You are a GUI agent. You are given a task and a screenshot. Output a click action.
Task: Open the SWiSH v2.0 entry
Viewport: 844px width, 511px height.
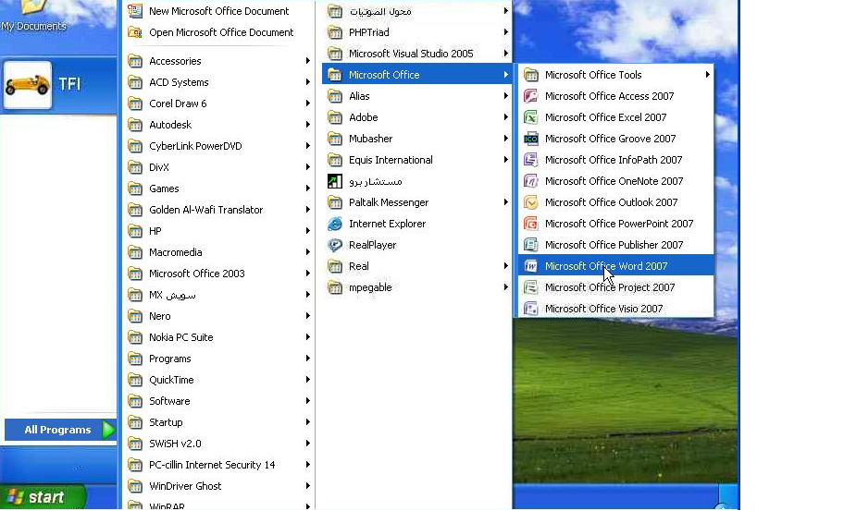click(219, 444)
